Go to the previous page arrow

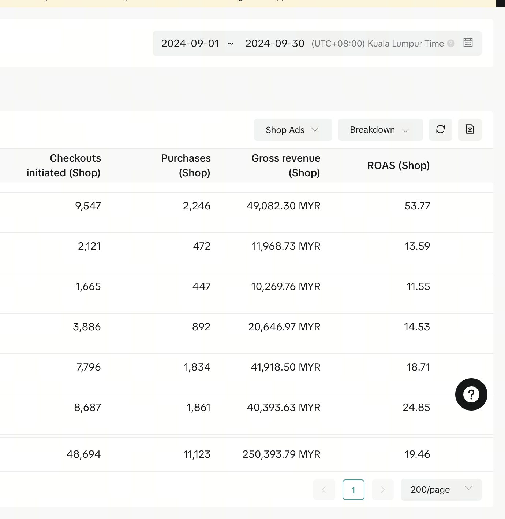(324, 490)
